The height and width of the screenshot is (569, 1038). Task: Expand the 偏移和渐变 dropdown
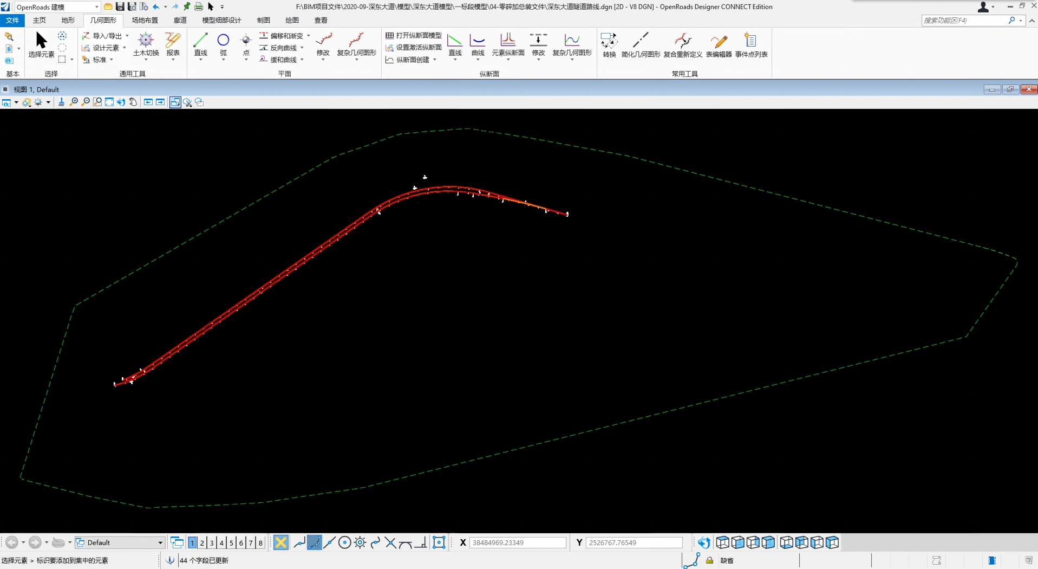tap(309, 36)
